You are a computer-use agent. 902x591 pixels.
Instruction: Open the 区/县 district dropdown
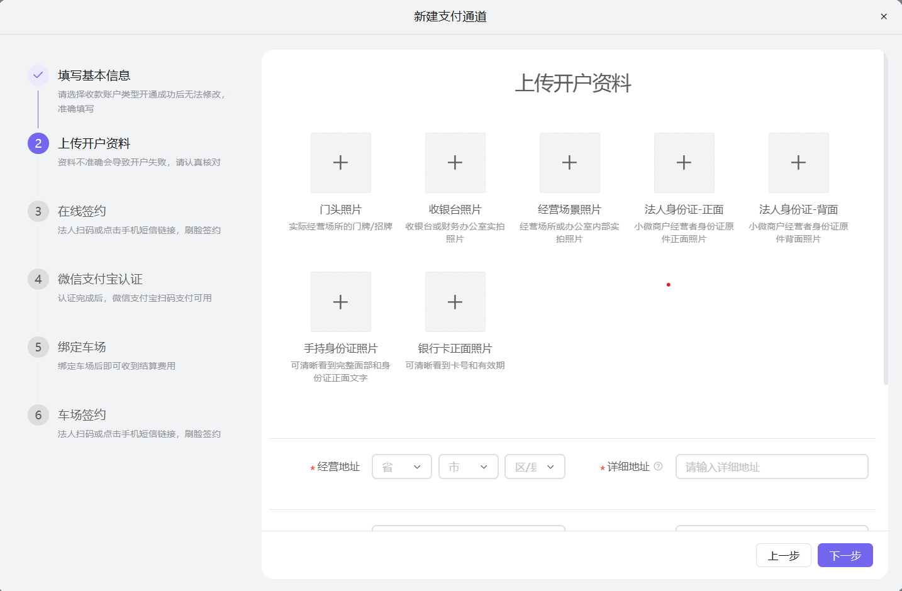pos(535,467)
